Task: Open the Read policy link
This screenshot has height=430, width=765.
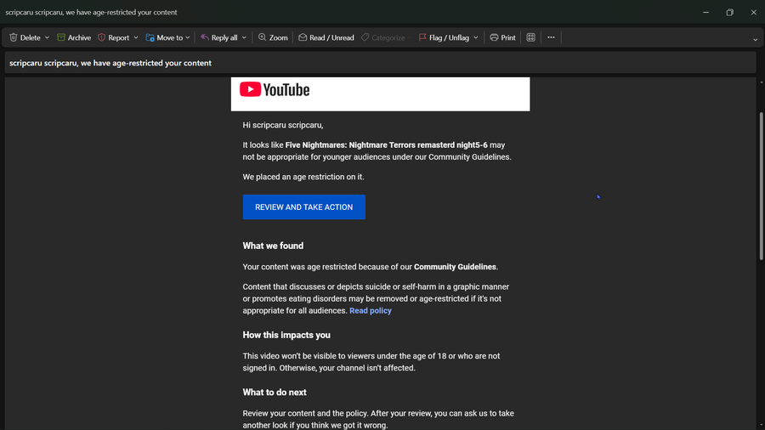Action: (x=371, y=311)
